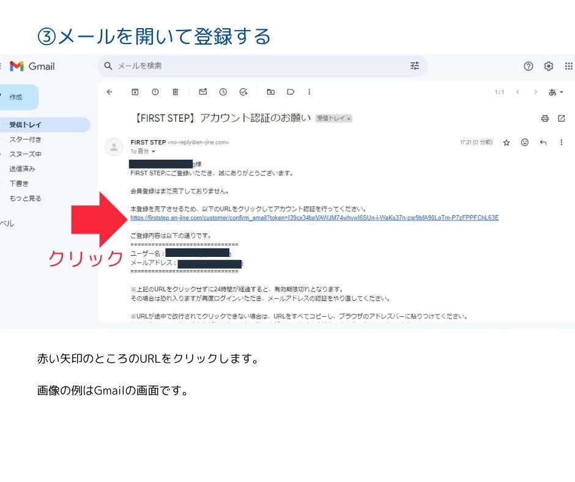Open the 送信済み folder

click(x=22, y=169)
